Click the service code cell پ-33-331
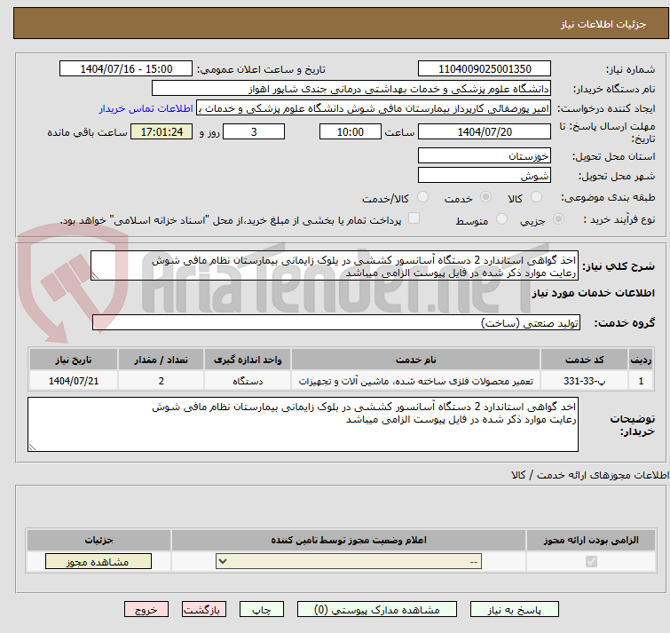 tap(584, 380)
